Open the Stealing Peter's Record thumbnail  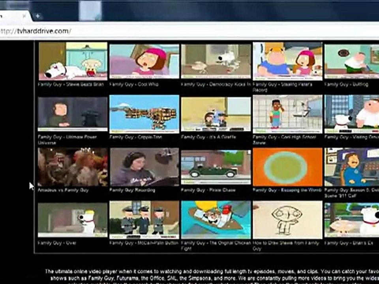pos(287,61)
